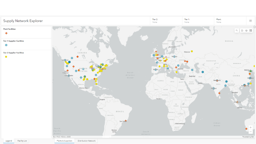Click the plant diamond in southeast Australia
Viewport: 256px width, 144px height.
point(246,129)
